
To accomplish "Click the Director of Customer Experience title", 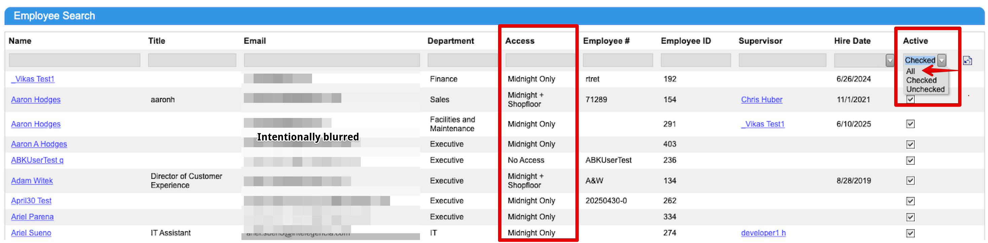I will [186, 181].
